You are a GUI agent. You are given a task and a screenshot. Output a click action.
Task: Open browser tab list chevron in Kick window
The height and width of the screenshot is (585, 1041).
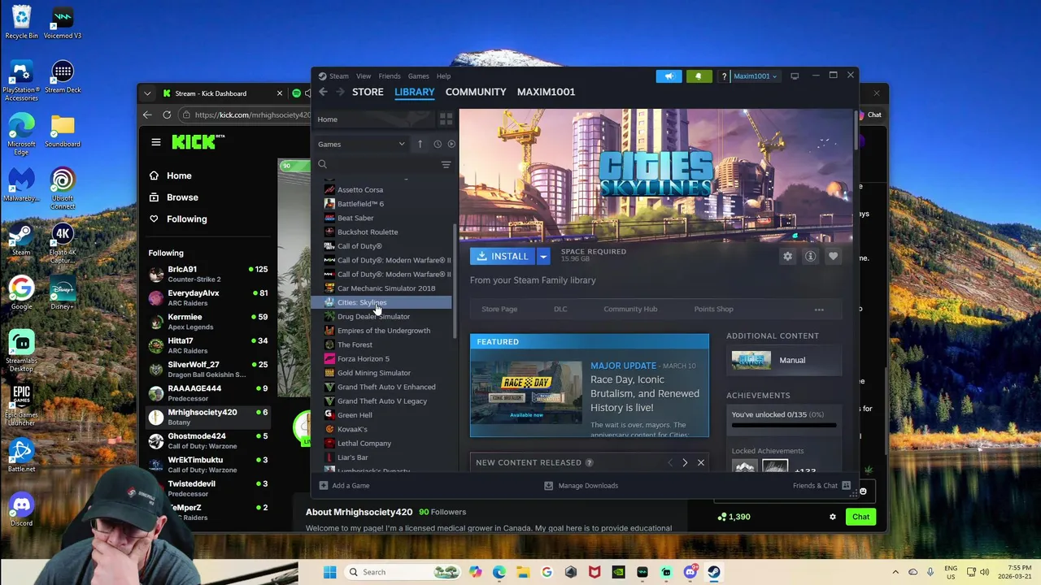point(147,93)
